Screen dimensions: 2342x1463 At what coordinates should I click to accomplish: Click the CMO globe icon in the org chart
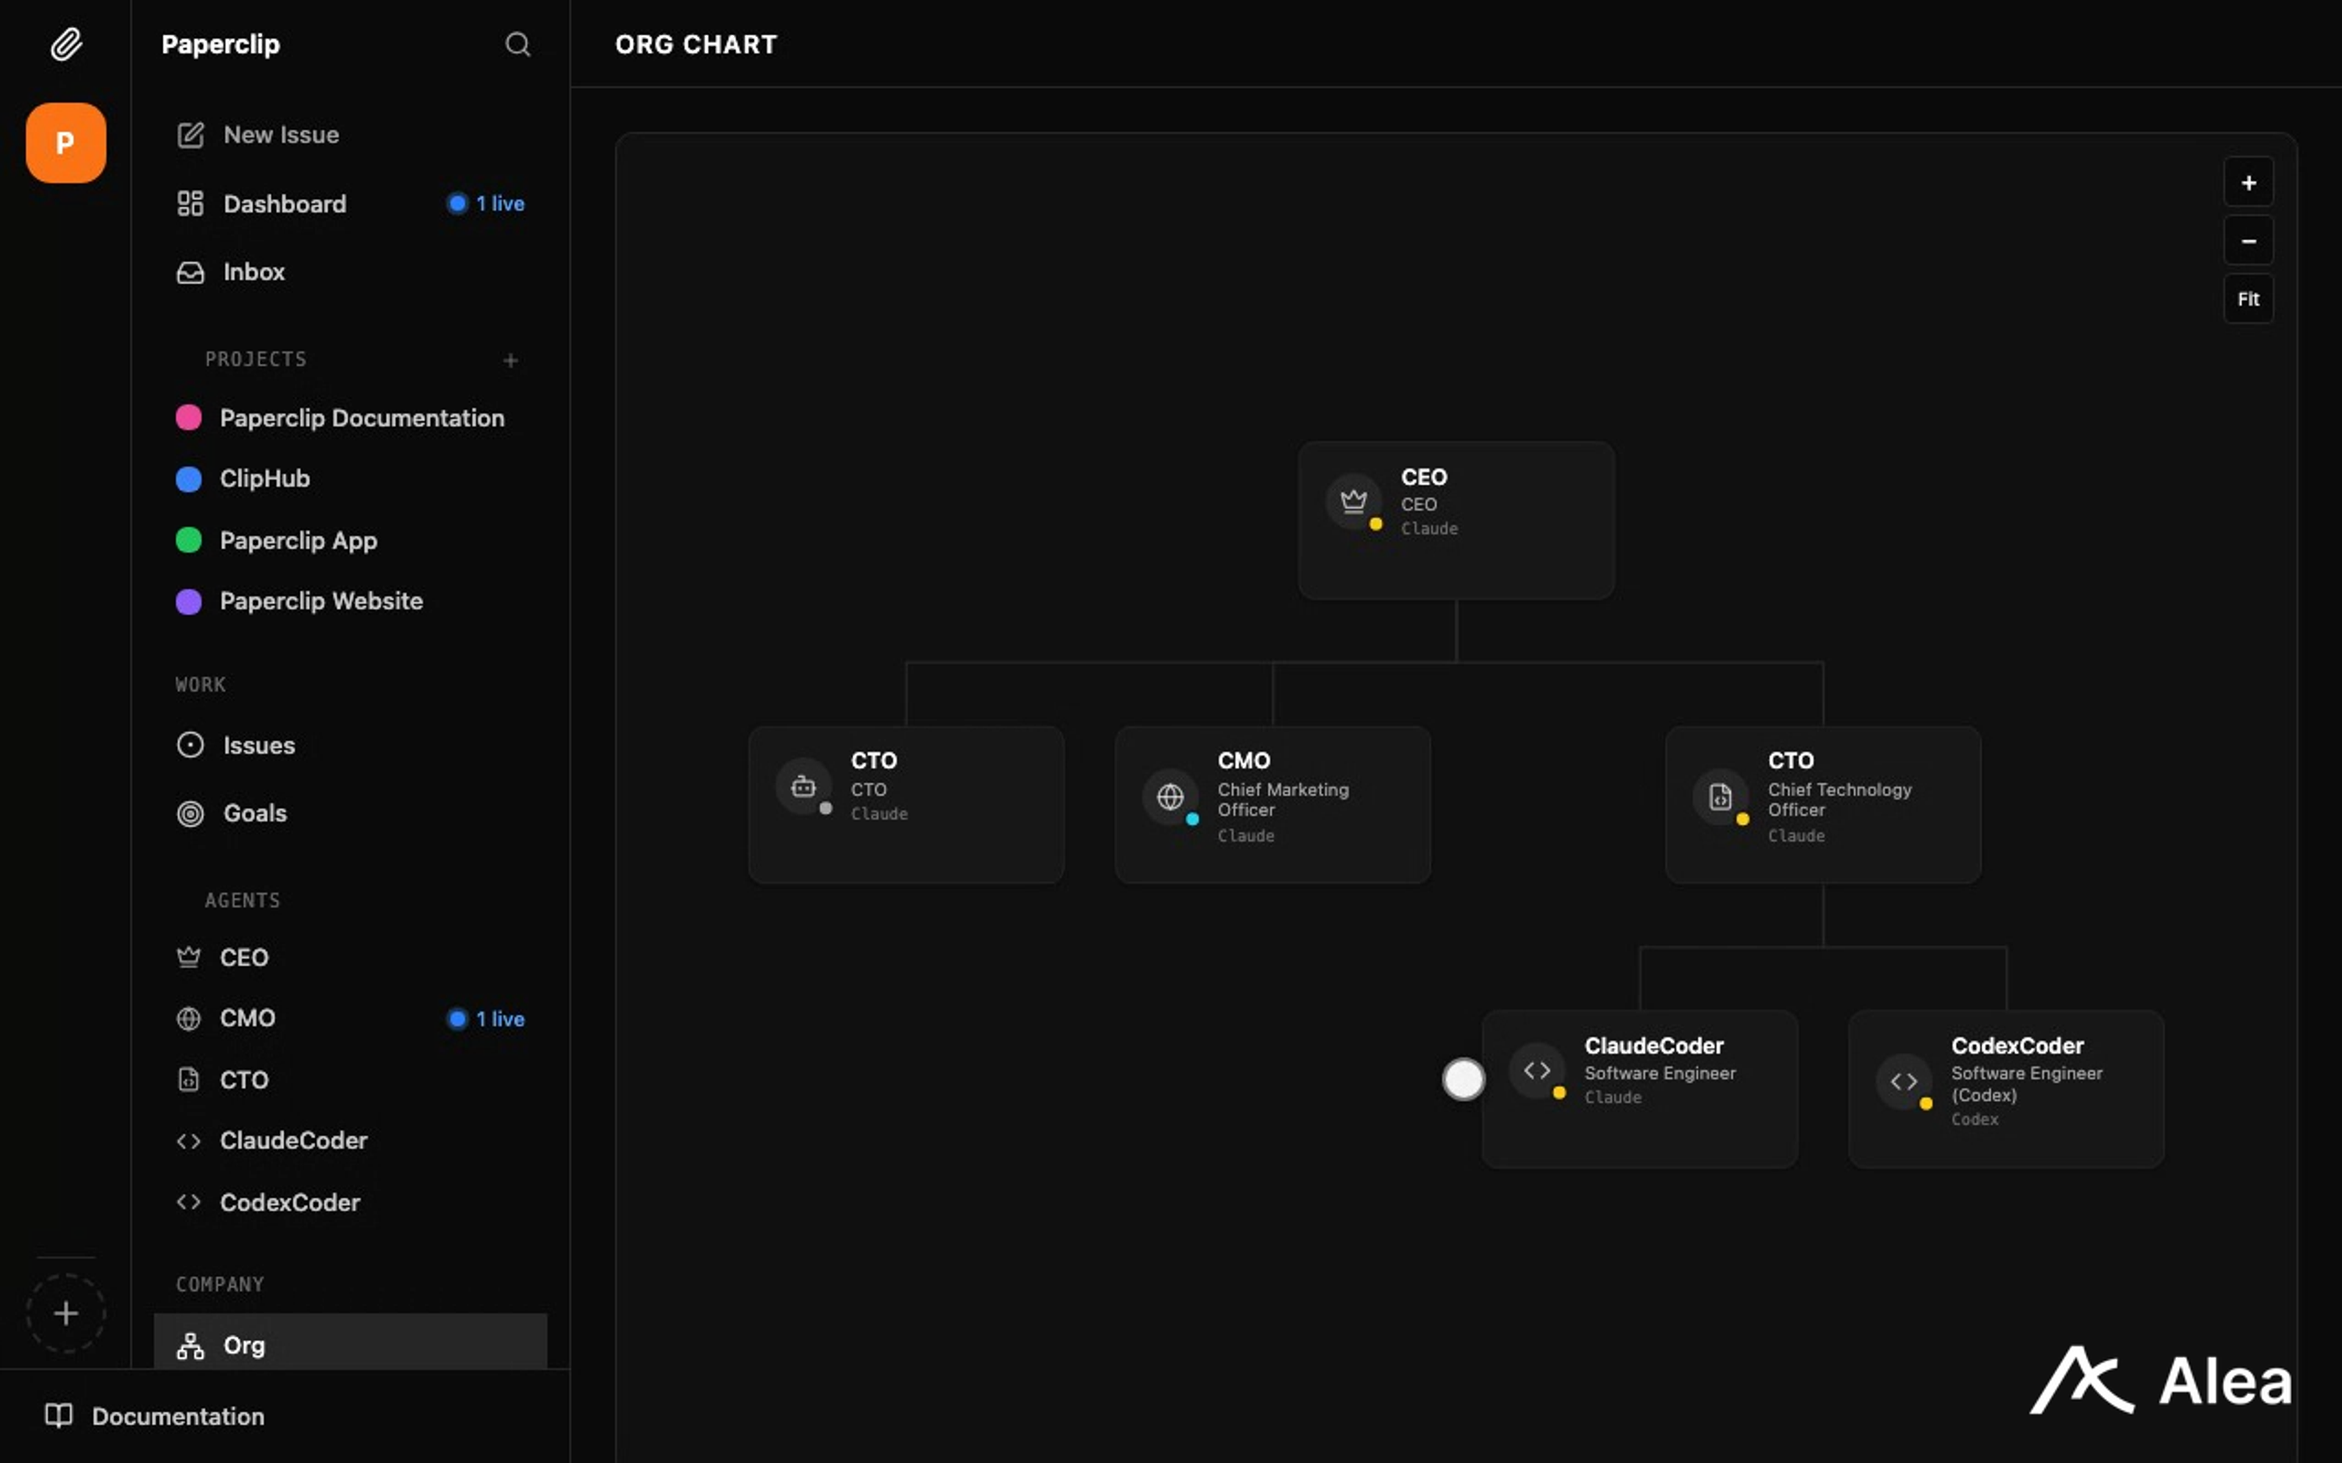[1170, 796]
